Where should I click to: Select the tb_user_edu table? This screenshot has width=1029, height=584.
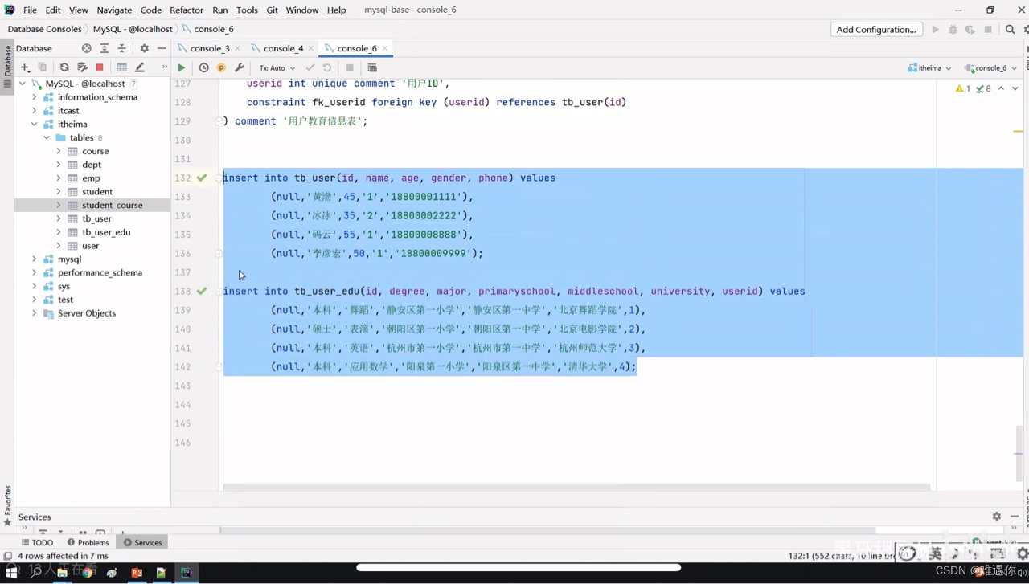106,232
